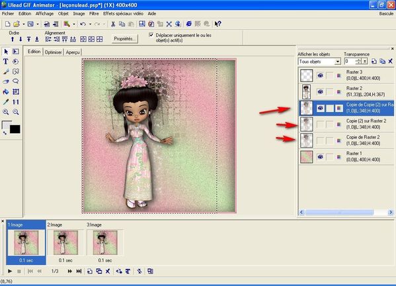Delete the selected object in object panel
The height and width of the screenshot is (286, 396).
point(391,61)
